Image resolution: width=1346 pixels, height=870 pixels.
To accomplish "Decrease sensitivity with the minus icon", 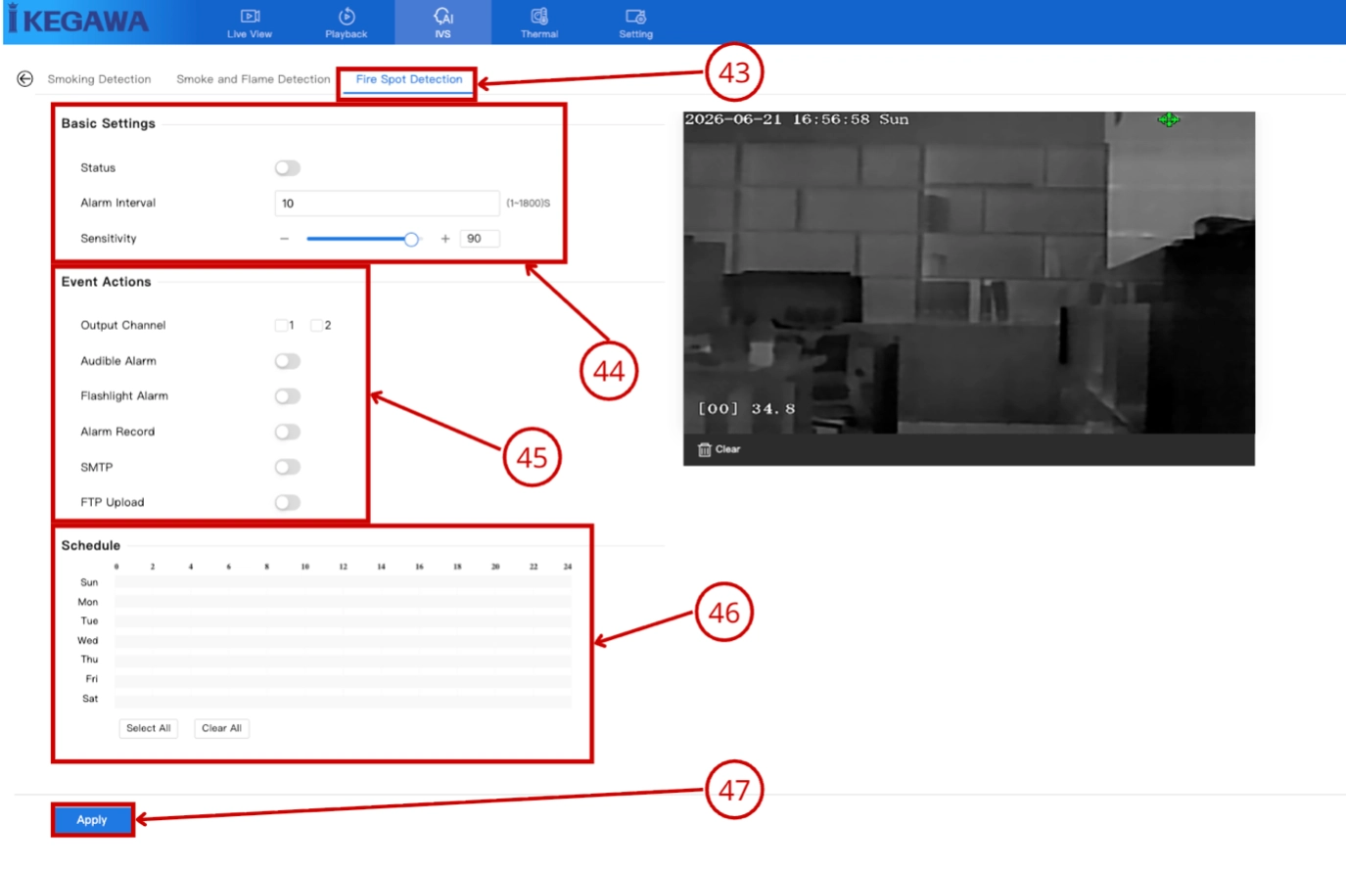I will click(284, 239).
